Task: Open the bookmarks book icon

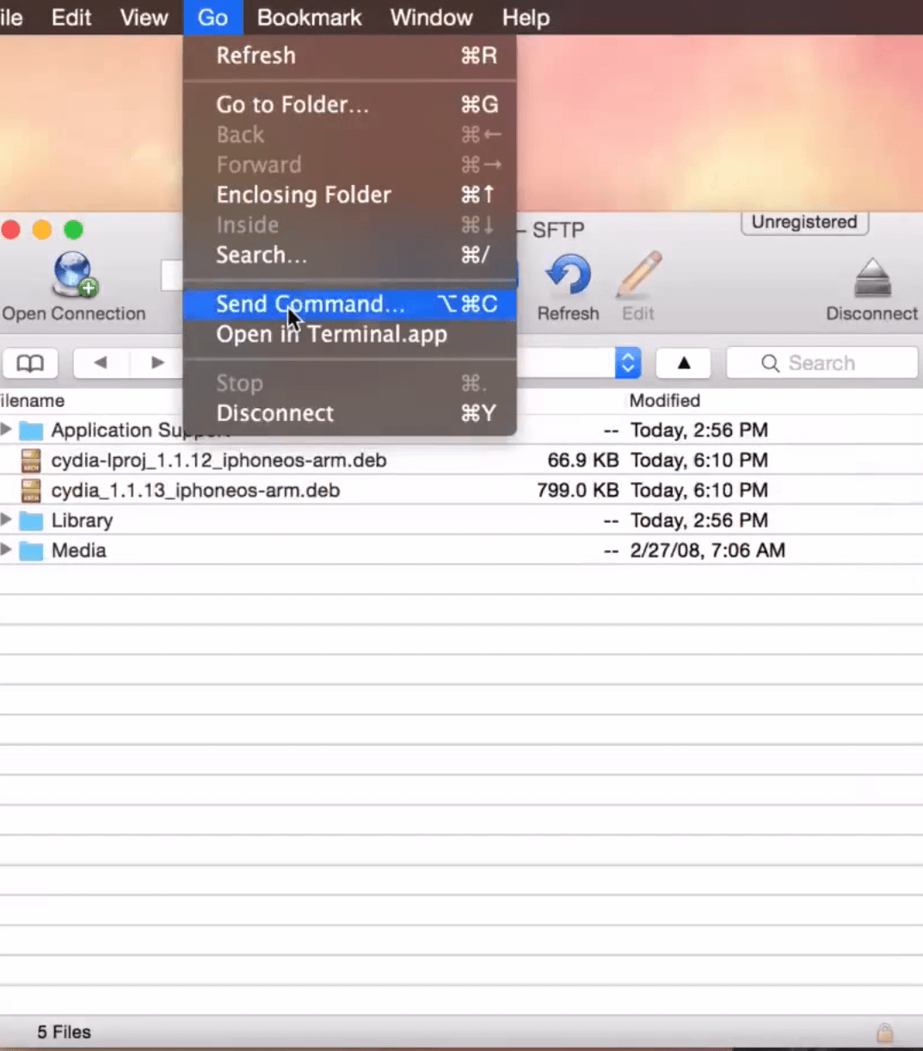Action: tap(30, 363)
